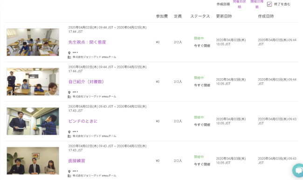Click location pin icon under 先生視点：聞く態度

(x=69, y=53)
